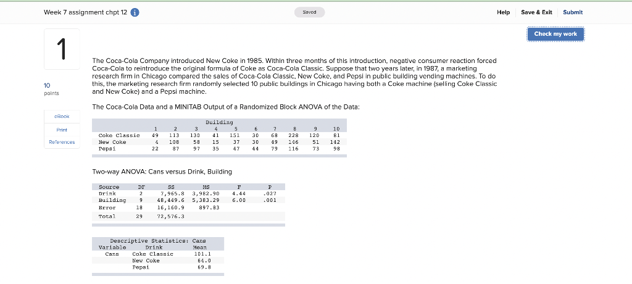Click the 'SS' column header
Viewport: 632px width, 284px height.
[x=172, y=187]
